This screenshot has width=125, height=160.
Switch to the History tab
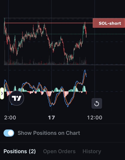(x=92, y=151)
